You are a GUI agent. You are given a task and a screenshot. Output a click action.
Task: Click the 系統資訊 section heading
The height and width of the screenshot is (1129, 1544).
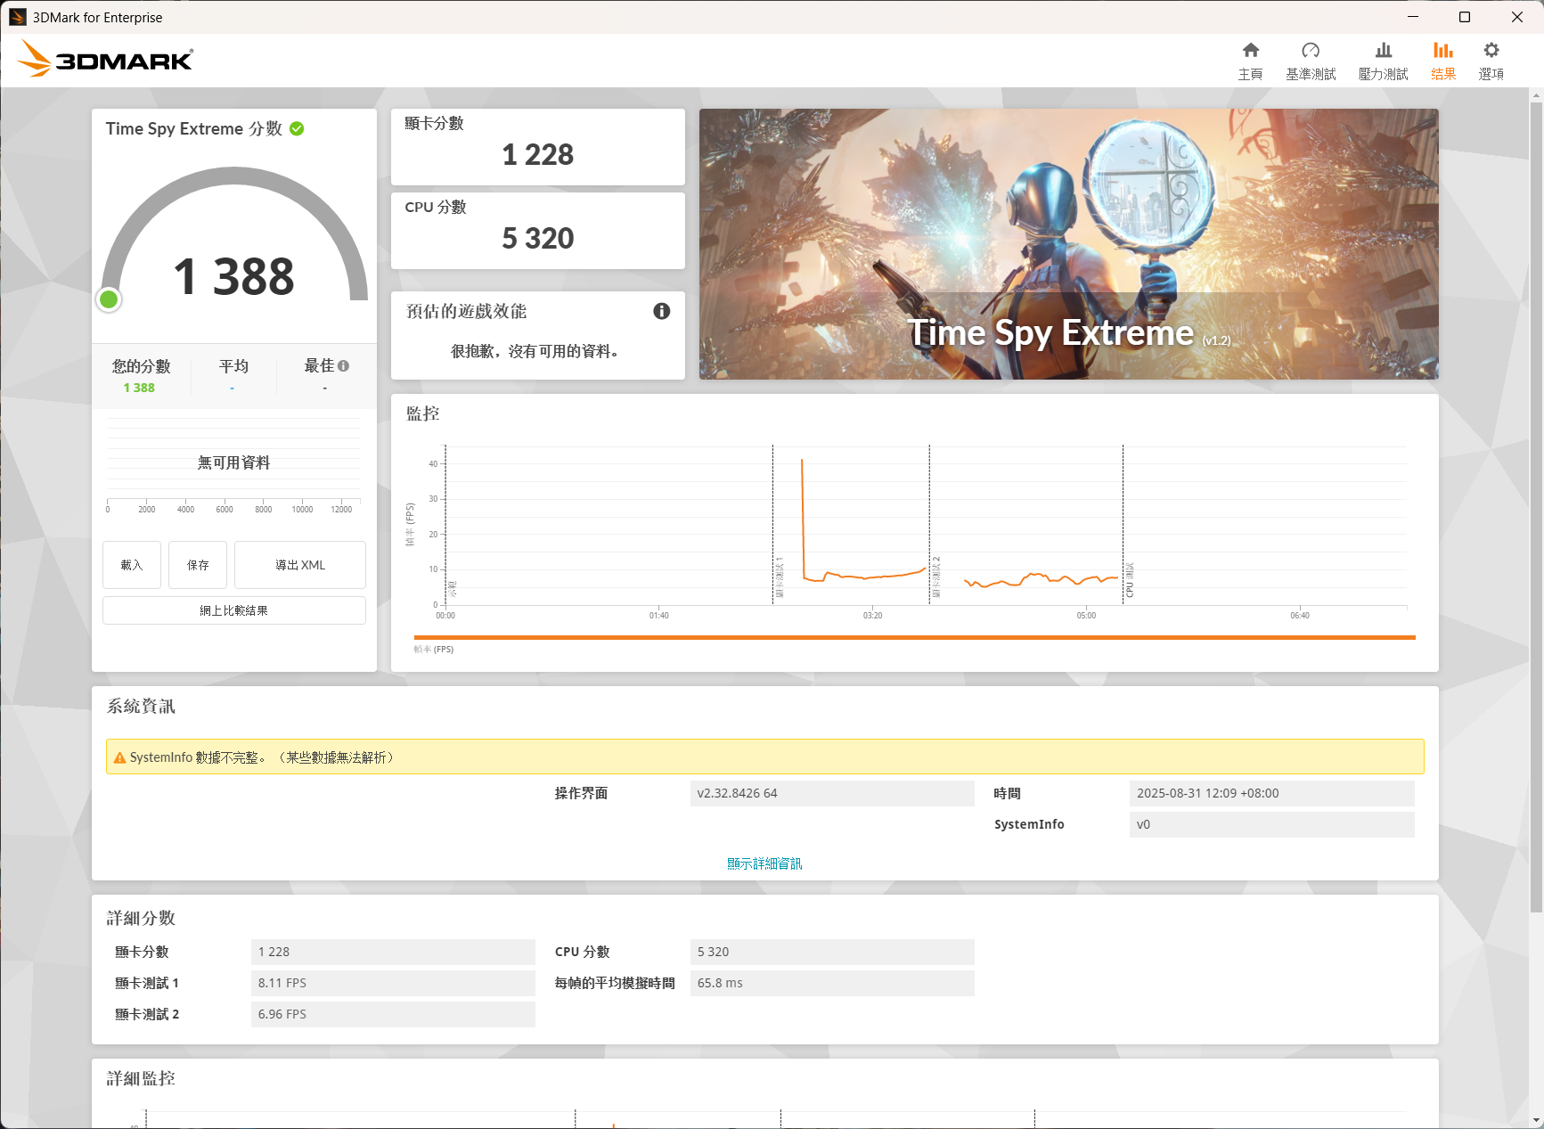click(141, 707)
